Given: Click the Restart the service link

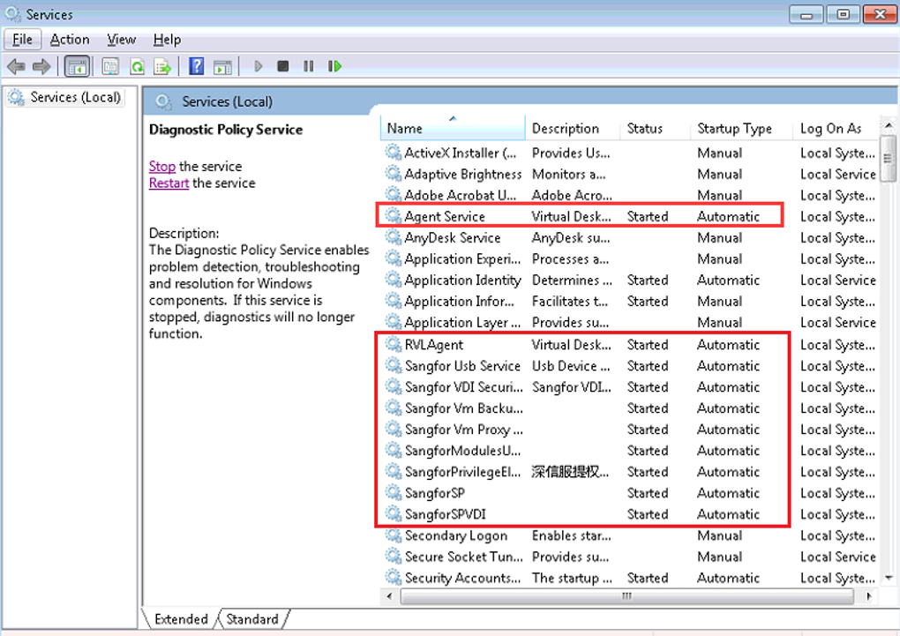Looking at the screenshot, I should click(169, 183).
